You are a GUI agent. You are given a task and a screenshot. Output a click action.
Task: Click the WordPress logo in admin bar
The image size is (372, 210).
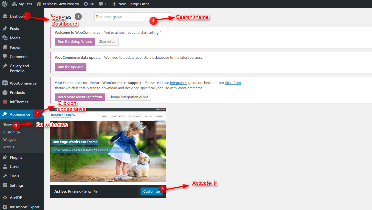click(5, 4)
